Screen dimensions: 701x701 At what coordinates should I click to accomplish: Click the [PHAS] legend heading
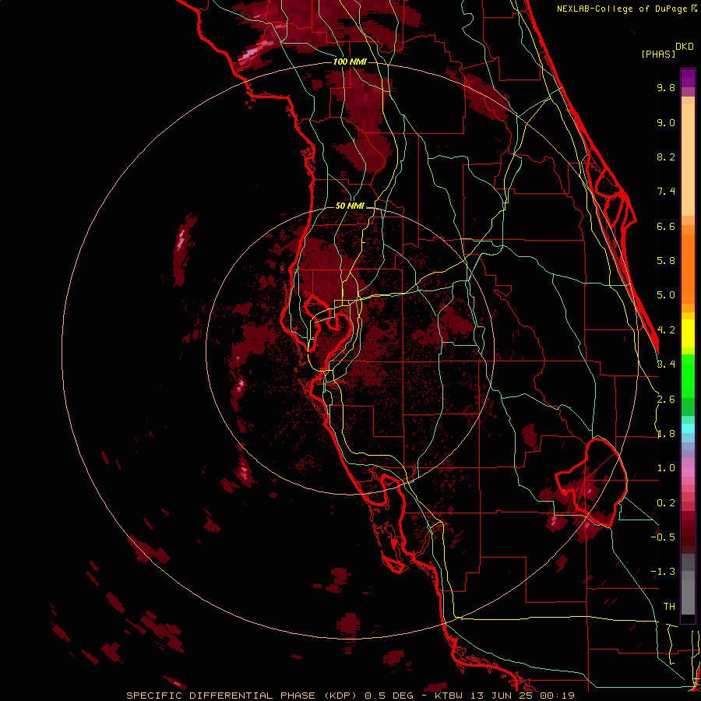658,54
